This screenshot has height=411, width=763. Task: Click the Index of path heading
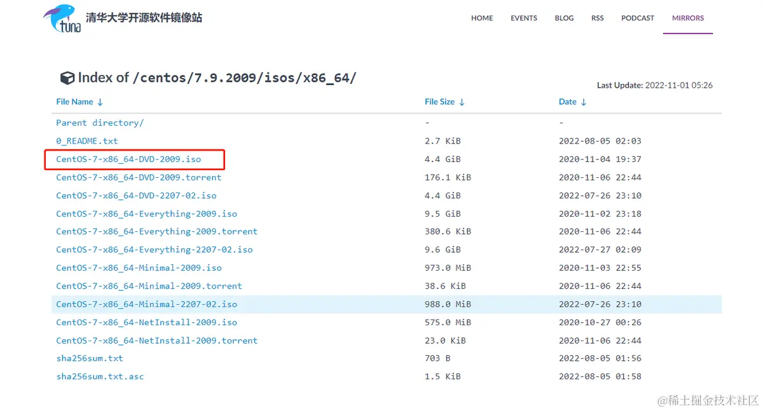217,77
